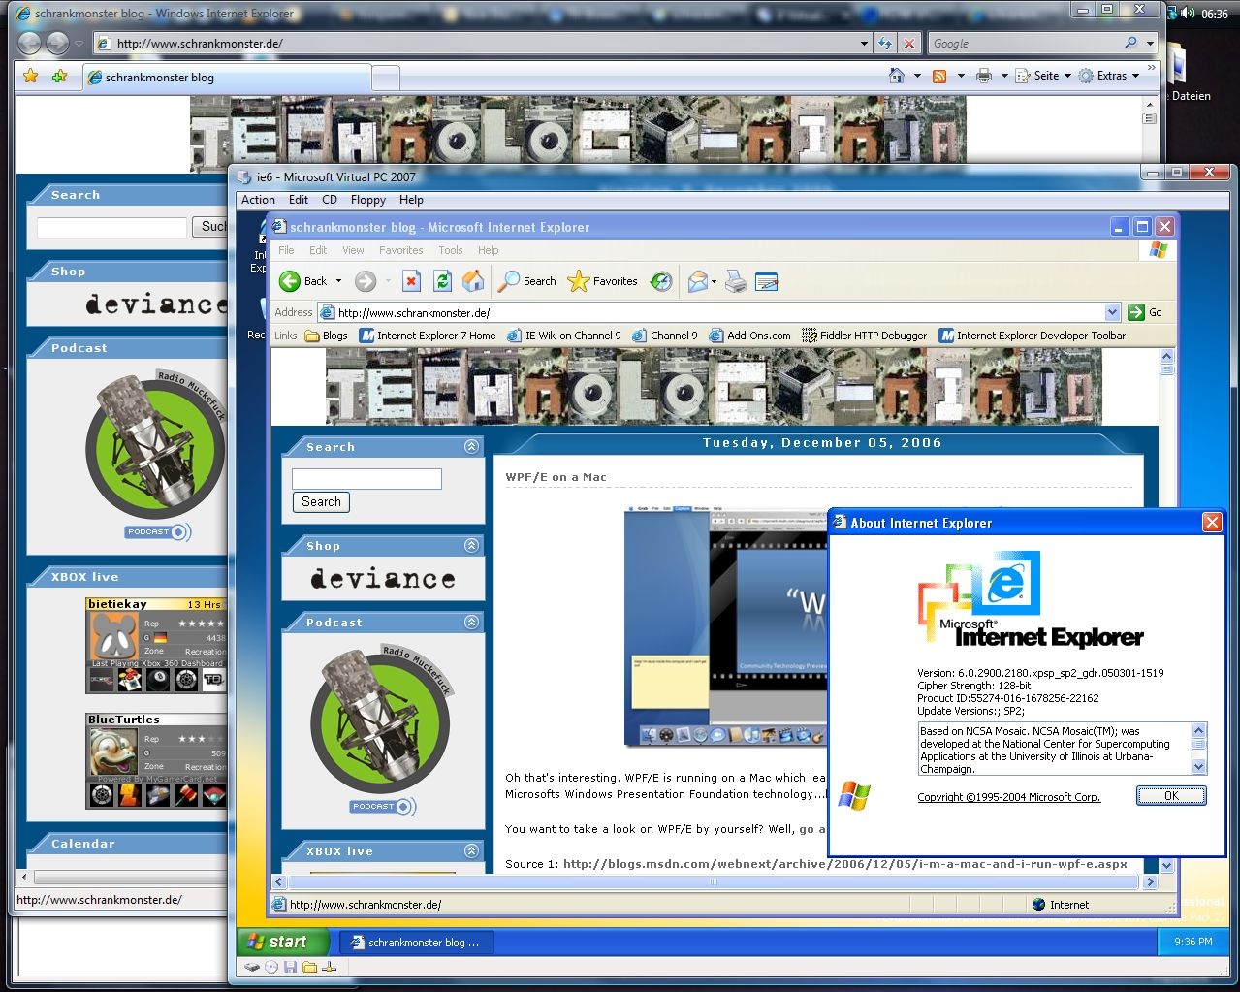Click the IE6 Mail icon
The image size is (1240, 992).
(697, 281)
